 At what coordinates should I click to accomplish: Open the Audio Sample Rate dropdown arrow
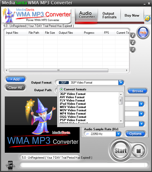point(118,134)
